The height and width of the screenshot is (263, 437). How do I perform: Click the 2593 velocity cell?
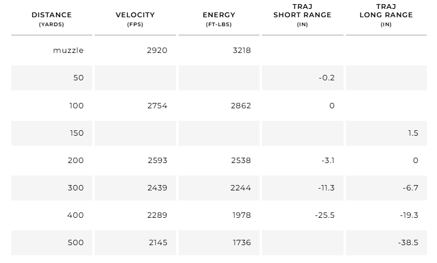pos(157,160)
